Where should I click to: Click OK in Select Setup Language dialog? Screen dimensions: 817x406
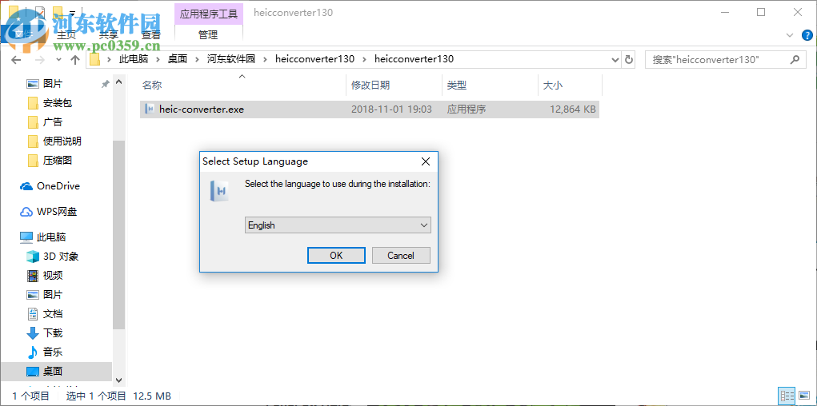[336, 256]
